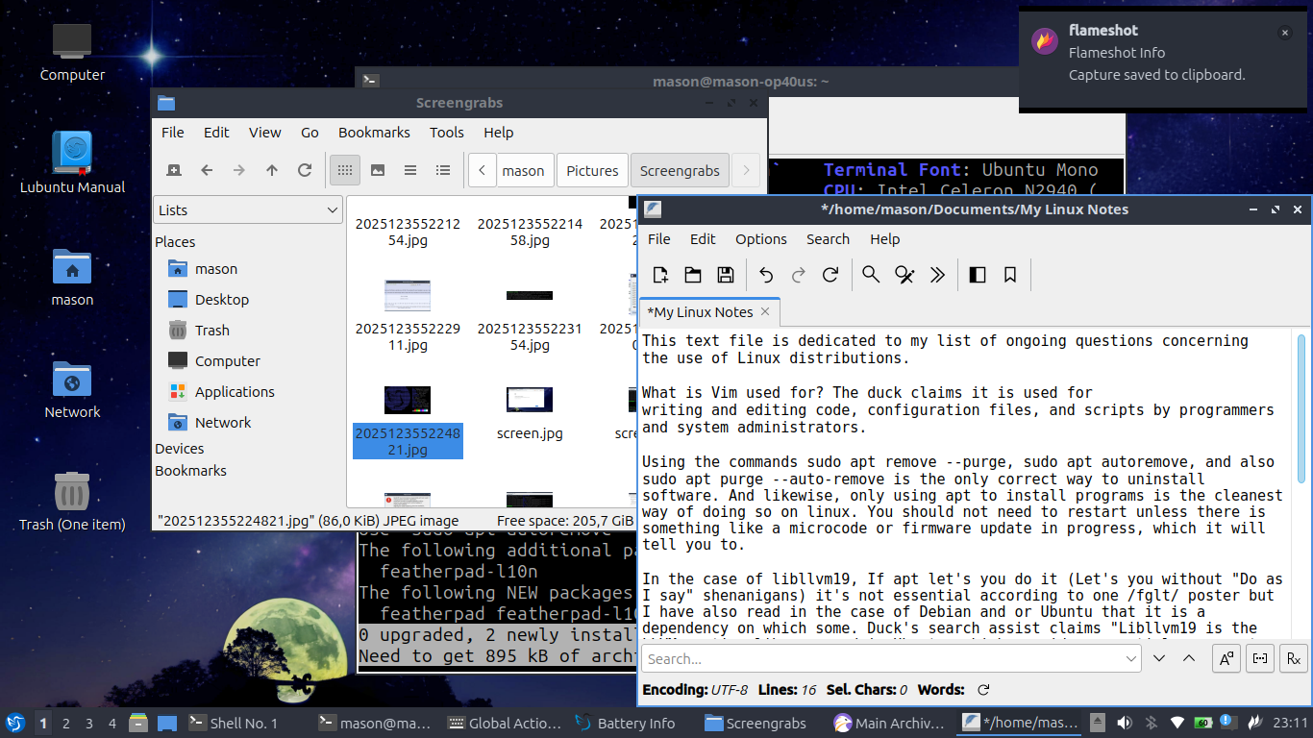Screen dimensions: 1313x738
Task: Select the Trash desktop icon
Action: pos(72,501)
